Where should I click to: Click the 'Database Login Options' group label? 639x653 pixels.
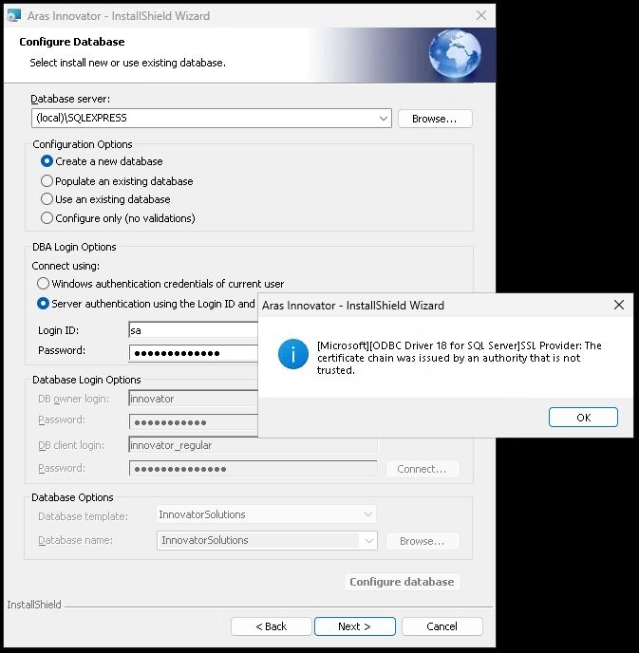86,380
